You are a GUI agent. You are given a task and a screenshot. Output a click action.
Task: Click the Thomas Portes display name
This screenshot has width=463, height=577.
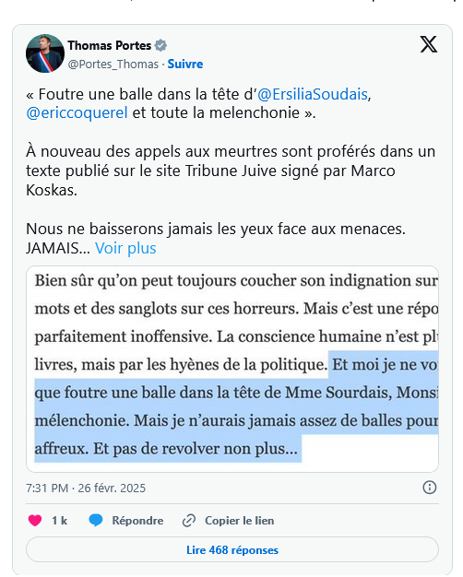pos(110,46)
